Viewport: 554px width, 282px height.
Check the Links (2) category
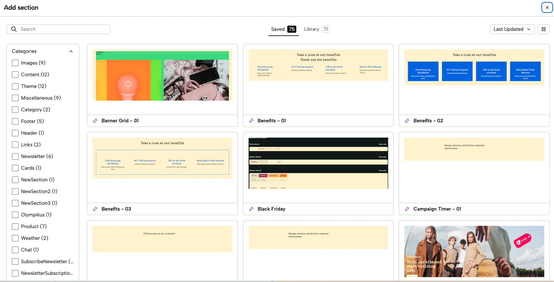coord(15,145)
